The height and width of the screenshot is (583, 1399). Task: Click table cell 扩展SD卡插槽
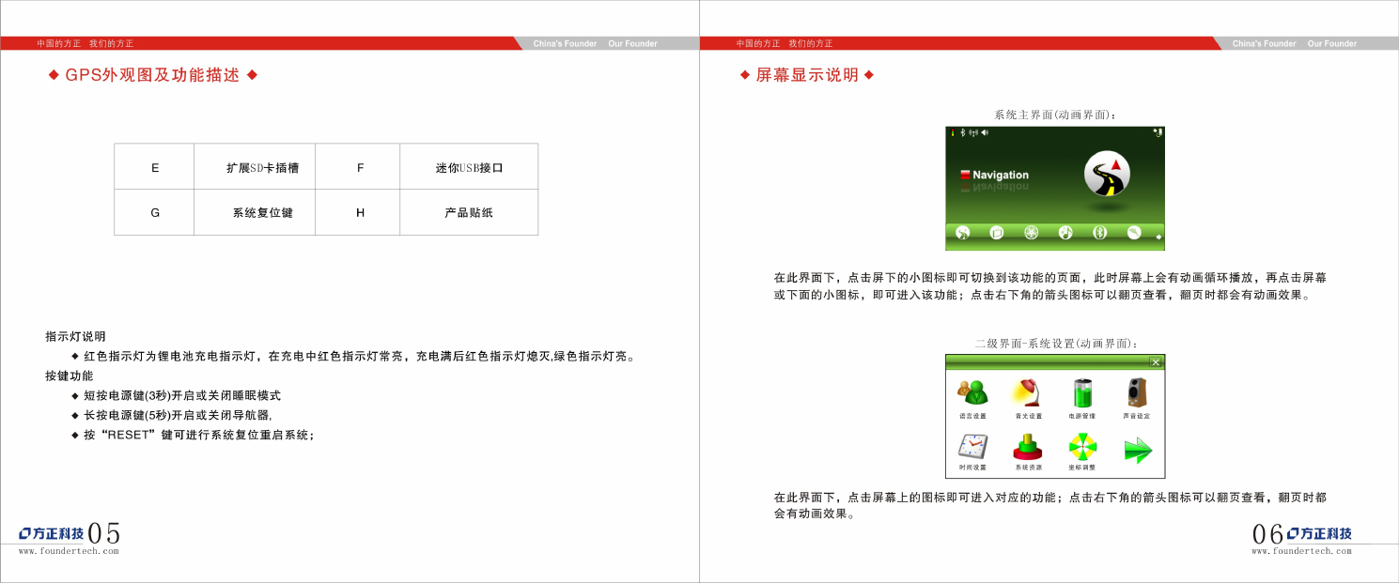point(255,167)
